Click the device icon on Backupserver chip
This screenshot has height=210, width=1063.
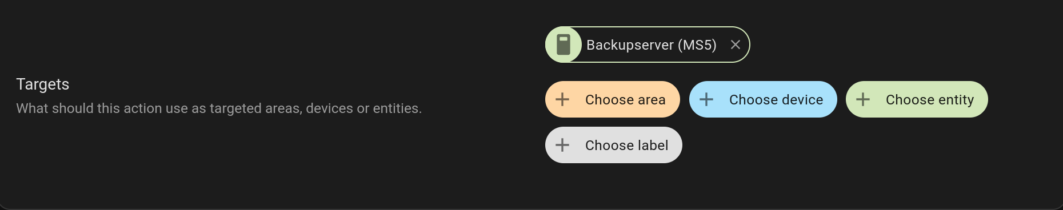[564, 45]
